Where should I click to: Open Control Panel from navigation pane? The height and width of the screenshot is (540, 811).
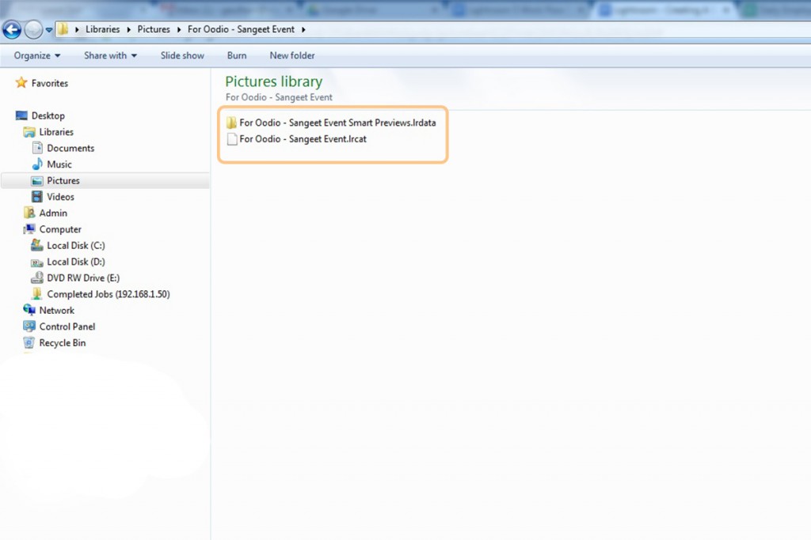(67, 327)
